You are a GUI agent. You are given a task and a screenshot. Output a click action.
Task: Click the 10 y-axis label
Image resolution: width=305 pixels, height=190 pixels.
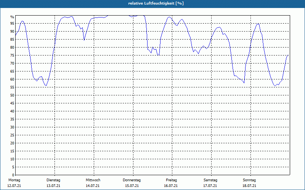pos(12,159)
